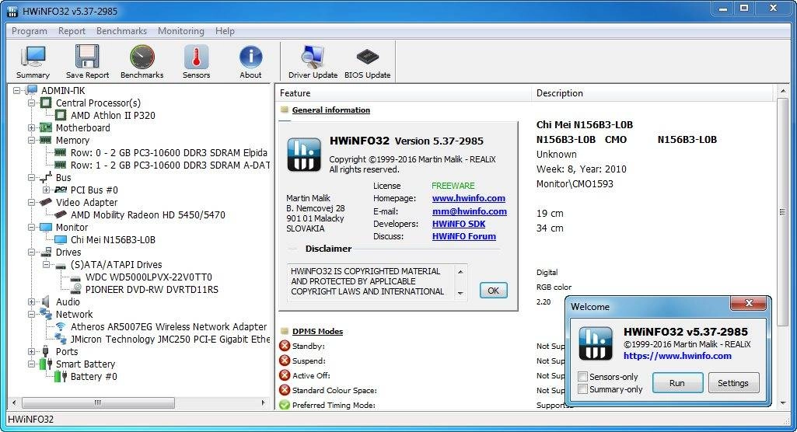Click disclaimer text scroll down arrow
This screenshot has height=432, width=797.
(x=460, y=293)
